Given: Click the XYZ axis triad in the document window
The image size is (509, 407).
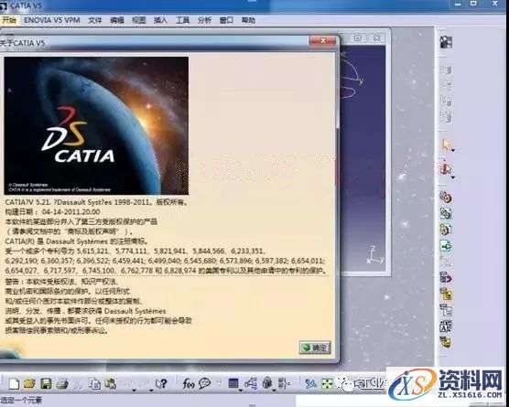Looking at the screenshot, I should [375, 255].
